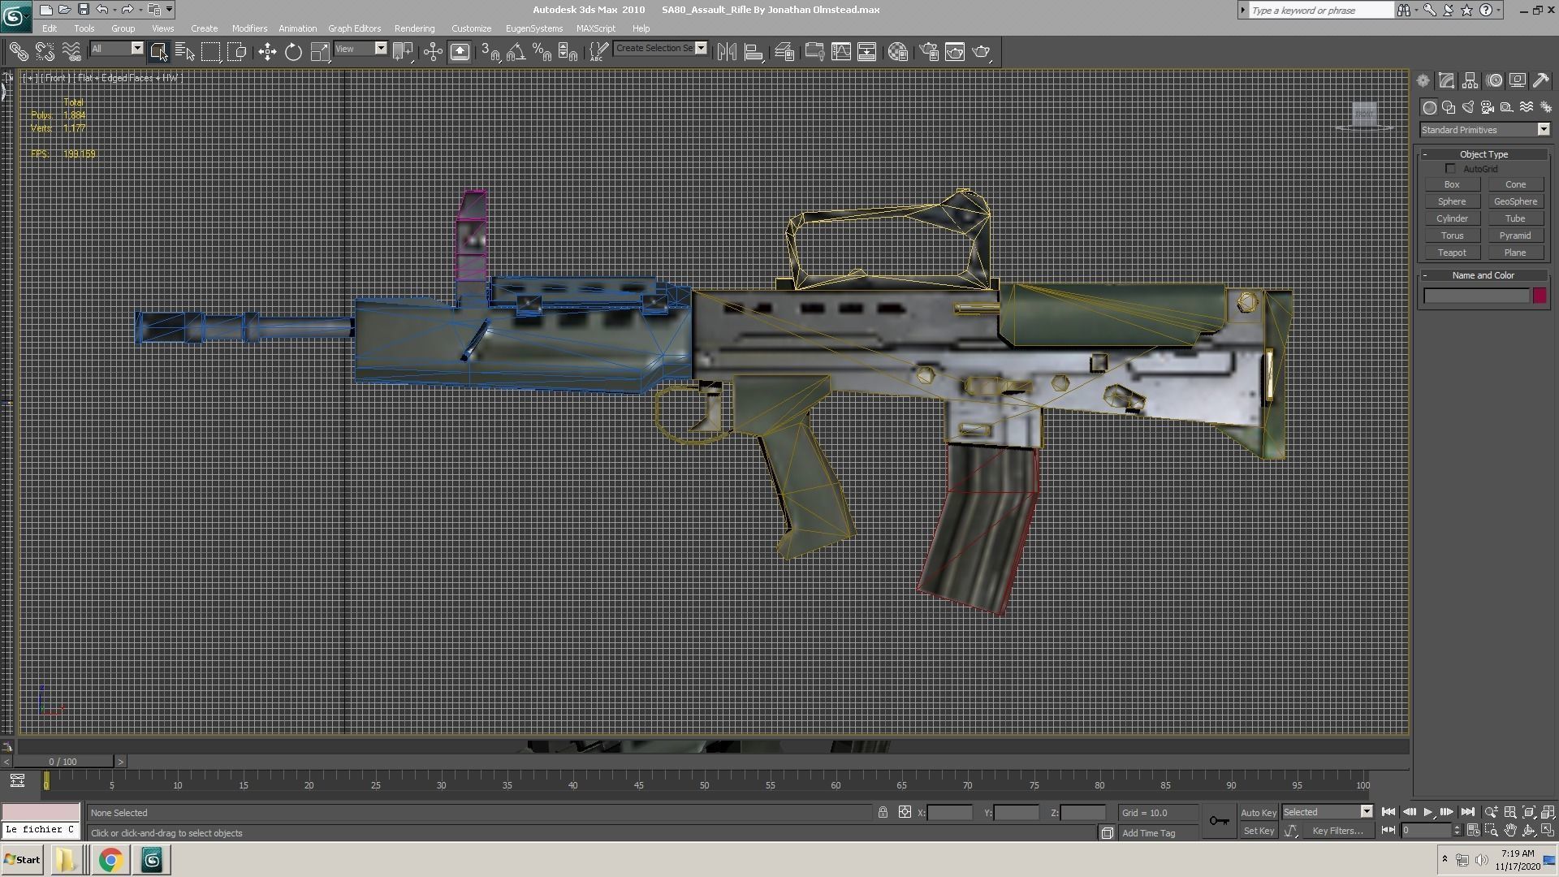1559x877 pixels.
Task: Select Shapes category in Create panel
Action: coord(1449,107)
